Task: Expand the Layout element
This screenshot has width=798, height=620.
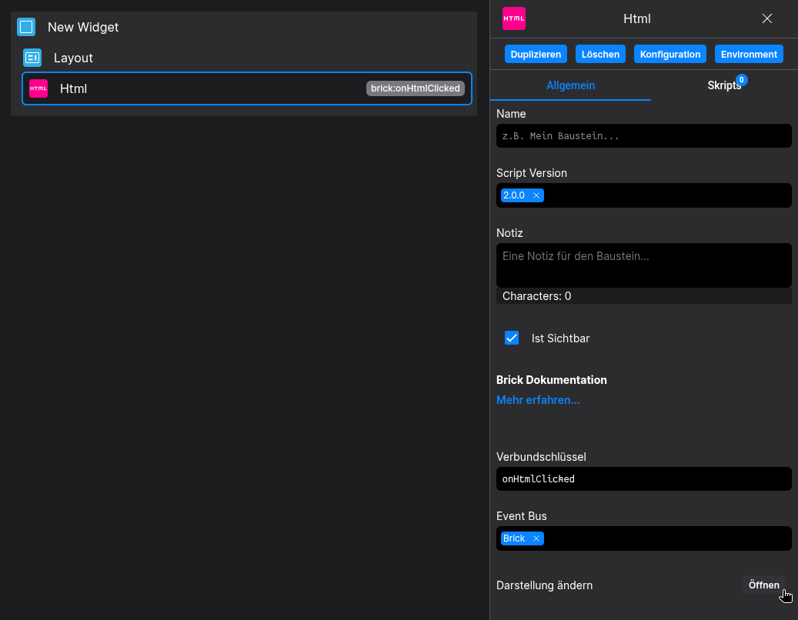Action: click(73, 58)
